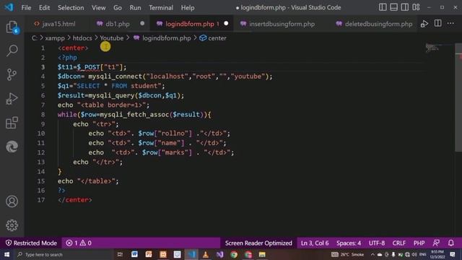Image resolution: width=462 pixels, height=260 pixels.
Task: Click Screen Reader Optimized status item
Action: tap(258, 243)
